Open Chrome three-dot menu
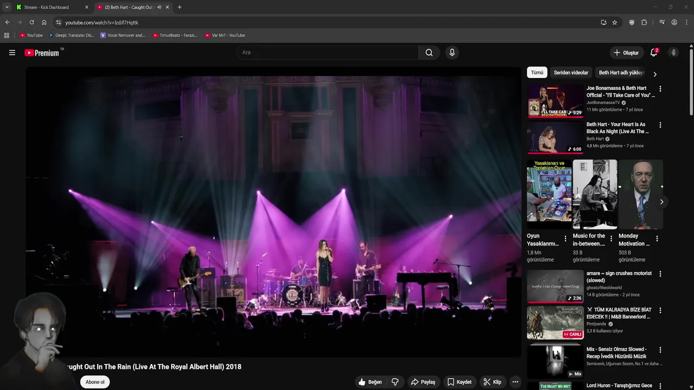This screenshot has height=390, width=694. (687, 22)
